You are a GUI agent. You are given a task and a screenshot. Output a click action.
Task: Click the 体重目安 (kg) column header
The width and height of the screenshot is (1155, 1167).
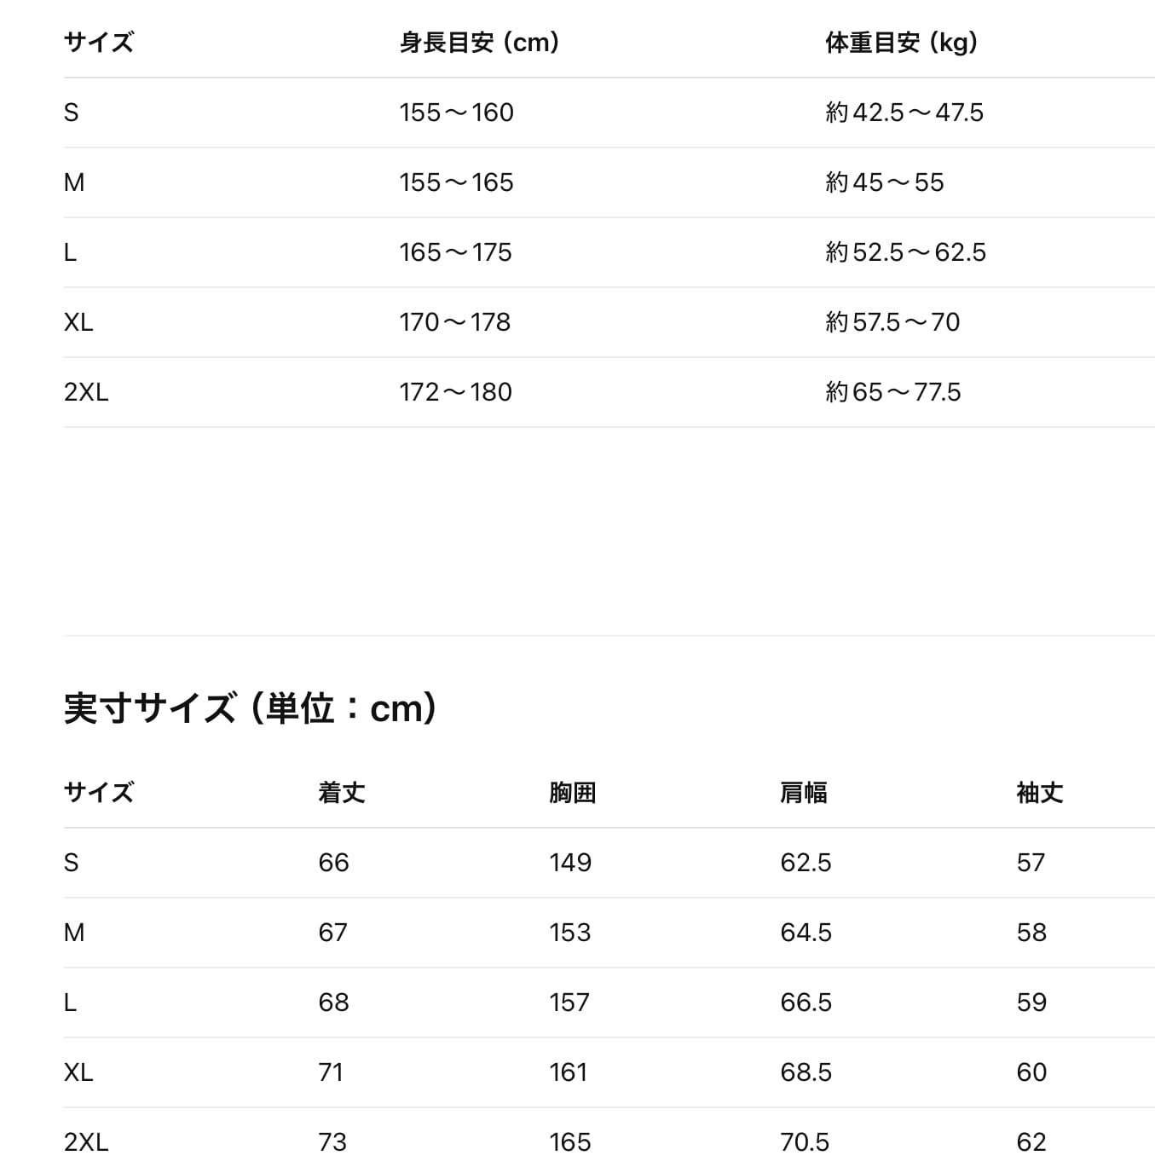[x=901, y=43]
